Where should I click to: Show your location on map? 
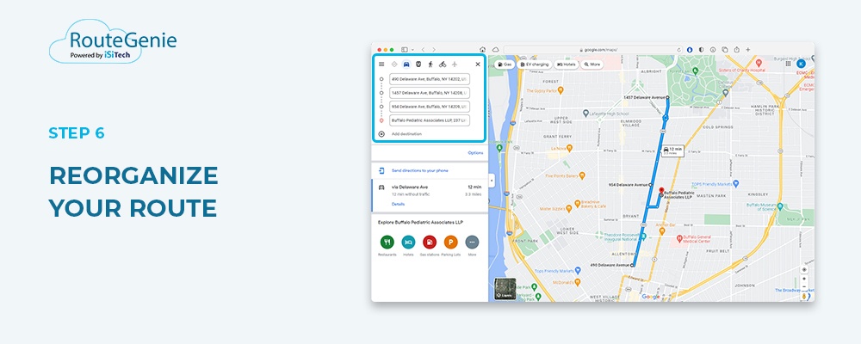804,269
